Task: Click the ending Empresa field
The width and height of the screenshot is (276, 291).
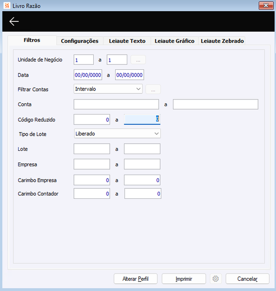Action: 142,164
